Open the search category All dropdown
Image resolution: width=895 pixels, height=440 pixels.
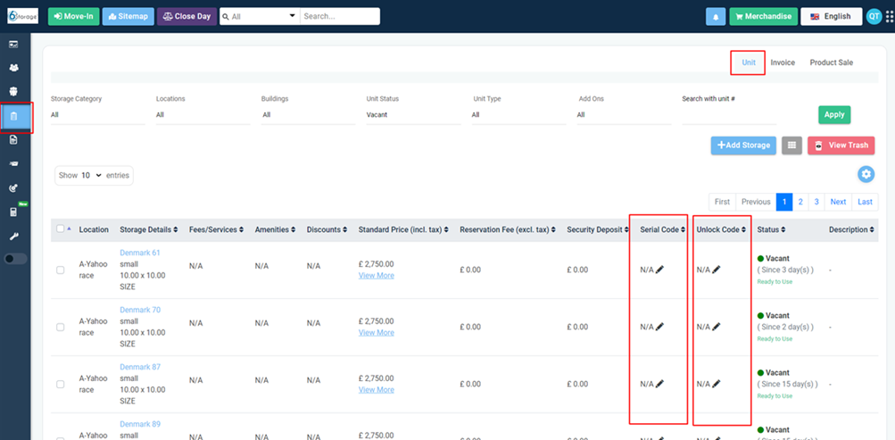(x=260, y=16)
